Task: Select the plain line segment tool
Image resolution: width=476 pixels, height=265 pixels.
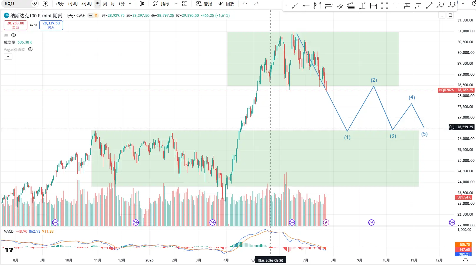Action: coord(429,6)
